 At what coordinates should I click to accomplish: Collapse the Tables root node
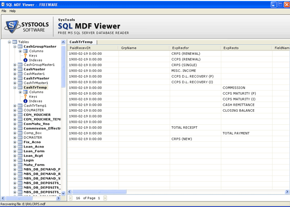[x=9, y=42]
